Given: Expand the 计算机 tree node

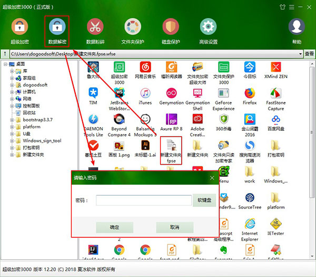Looking at the screenshot, I should [x=12, y=91].
